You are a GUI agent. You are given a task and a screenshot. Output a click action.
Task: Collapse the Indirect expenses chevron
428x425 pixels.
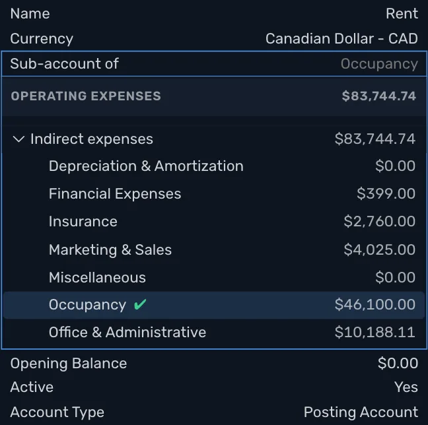[x=18, y=139]
